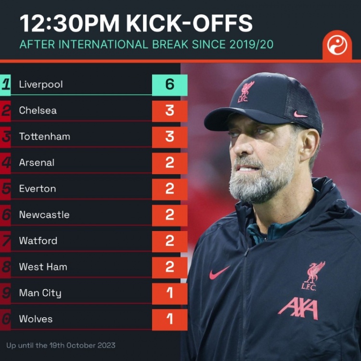The width and height of the screenshot is (361, 361).
Task: Click the 12:30PM KICK-OFFS title
Action: (x=136, y=23)
